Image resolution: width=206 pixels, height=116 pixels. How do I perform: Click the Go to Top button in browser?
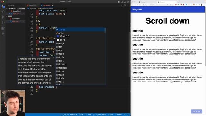click(x=197, y=111)
